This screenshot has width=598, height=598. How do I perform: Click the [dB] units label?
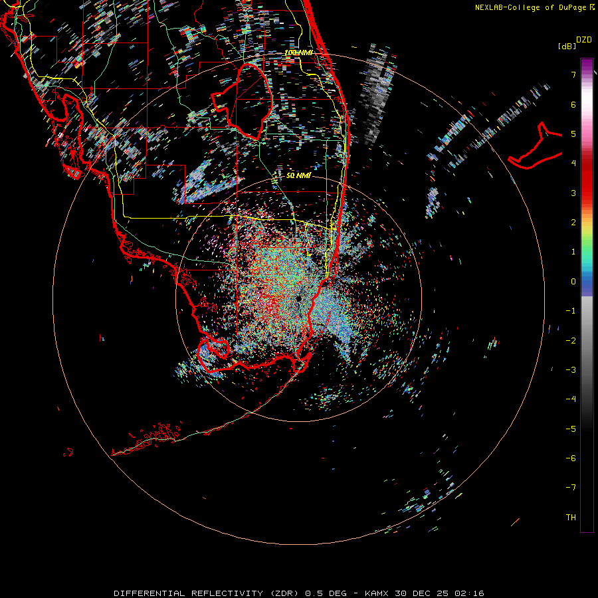(x=567, y=46)
